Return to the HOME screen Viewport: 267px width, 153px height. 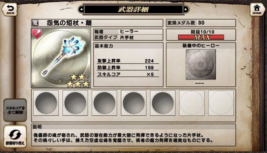tap(257, 9)
